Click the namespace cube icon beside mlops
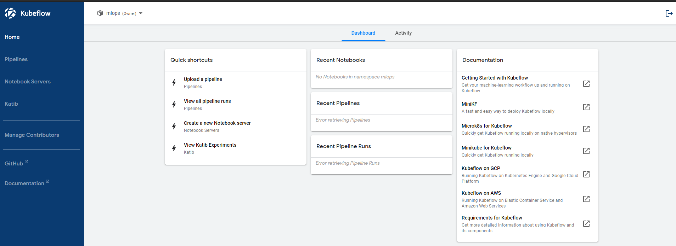Viewport: 676px width, 246px height. [x=100, y=13]
